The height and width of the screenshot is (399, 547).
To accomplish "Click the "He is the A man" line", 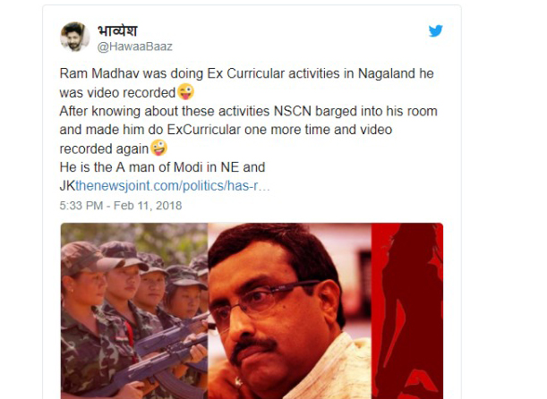I will click(162, 167).
